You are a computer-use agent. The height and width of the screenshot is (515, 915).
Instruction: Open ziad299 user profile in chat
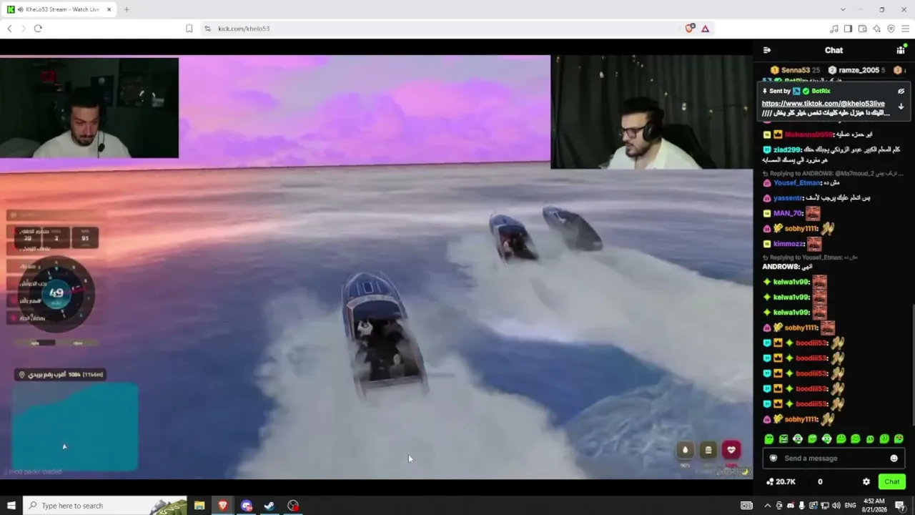tap(786, 150)
